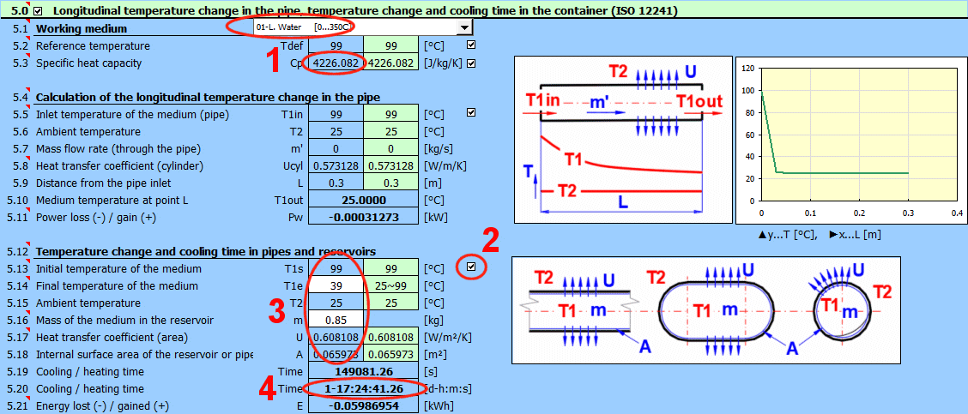Click the Cp cell in the white column

pyautogui.click(x=335, y=63)
